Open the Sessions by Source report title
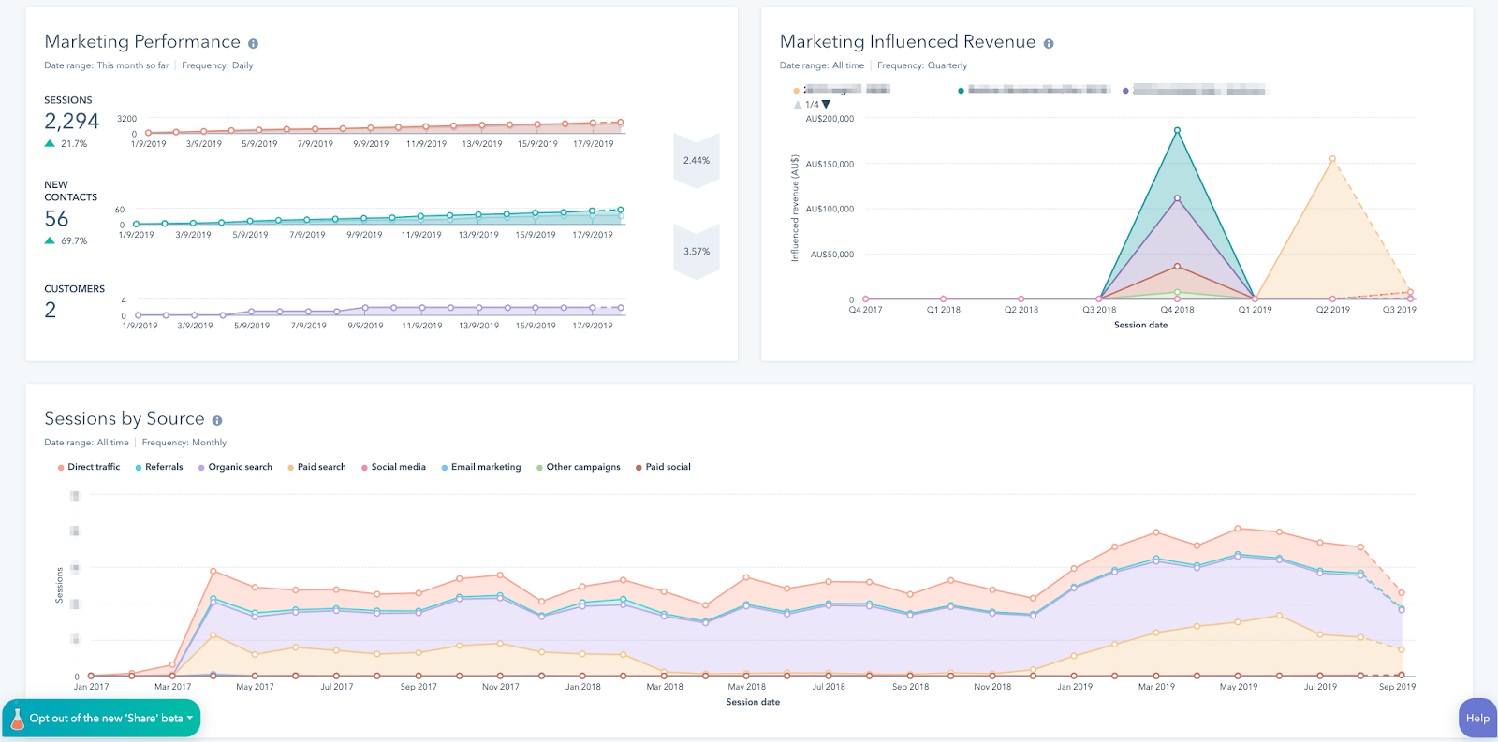The width and height of the screenshot is (1498, 742). tap(125, 419)
